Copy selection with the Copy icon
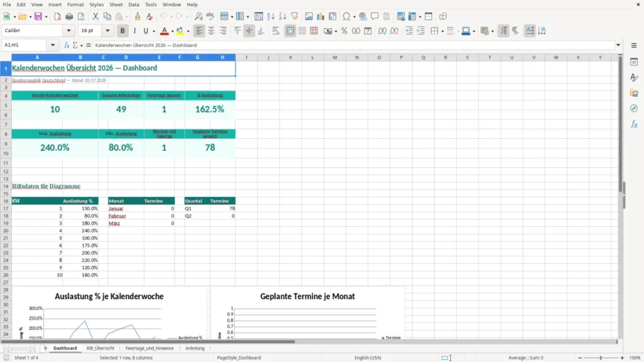The width and height of the screenshot is (644, 362). tap(107, 16)
